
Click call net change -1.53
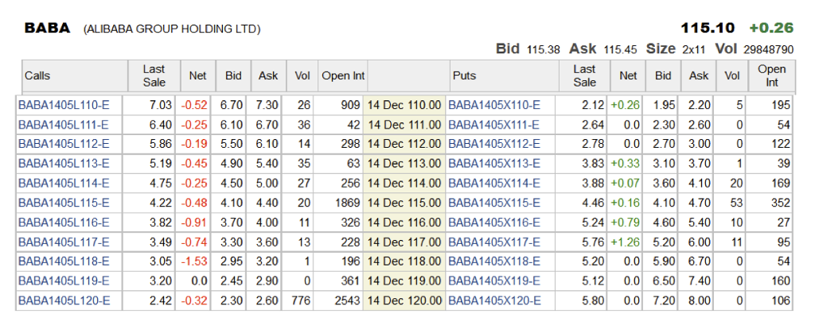pyautogui.click(x=194, y=261)
